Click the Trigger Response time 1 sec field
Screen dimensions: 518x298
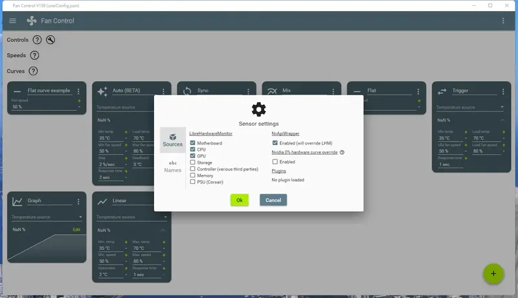450,164
